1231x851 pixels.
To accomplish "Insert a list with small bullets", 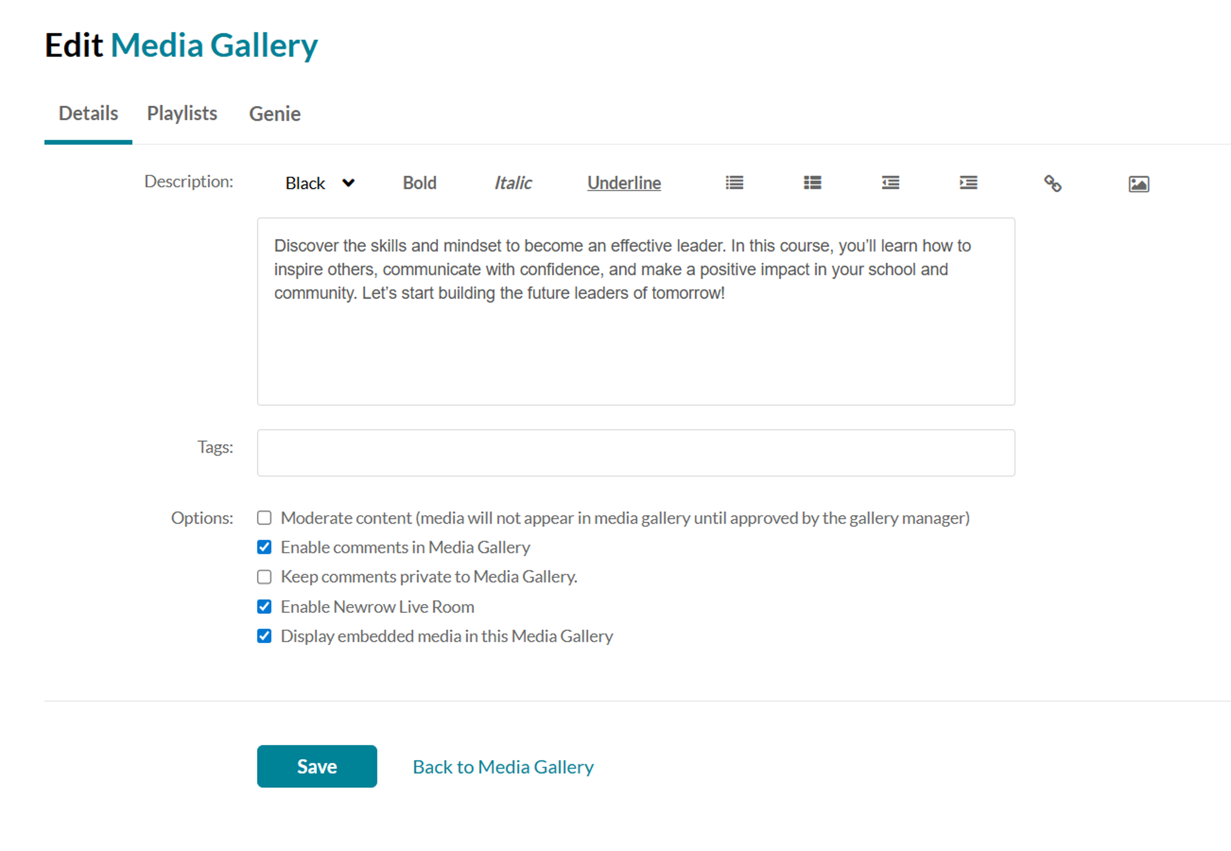I will tap(734, 183).
